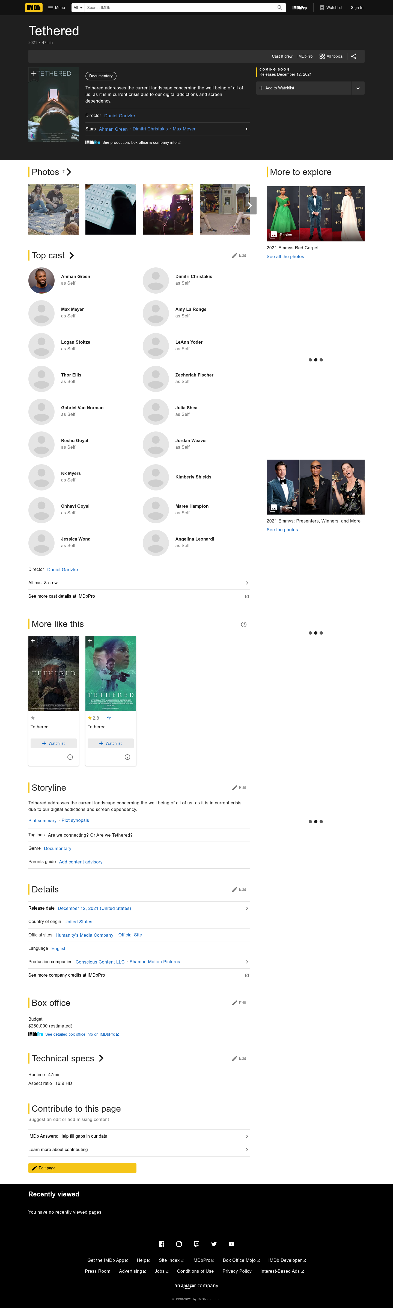This screenshot has width=393, height=1308.
Task: Open Cast & crew link under title
Action: tap(282, 56)
